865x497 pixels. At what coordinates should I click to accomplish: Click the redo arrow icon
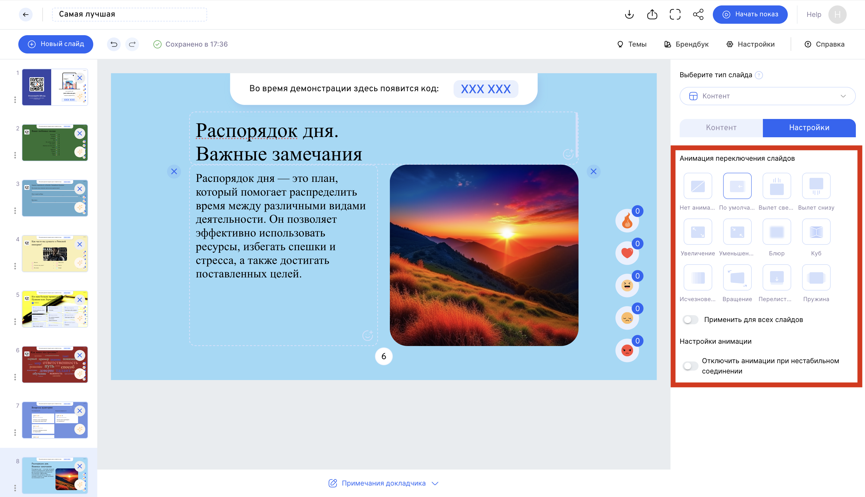132,44
